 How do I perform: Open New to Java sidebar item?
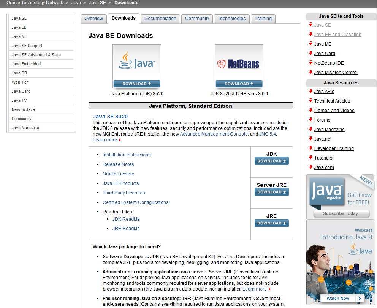pyautogui.click(x=41, y=109)
